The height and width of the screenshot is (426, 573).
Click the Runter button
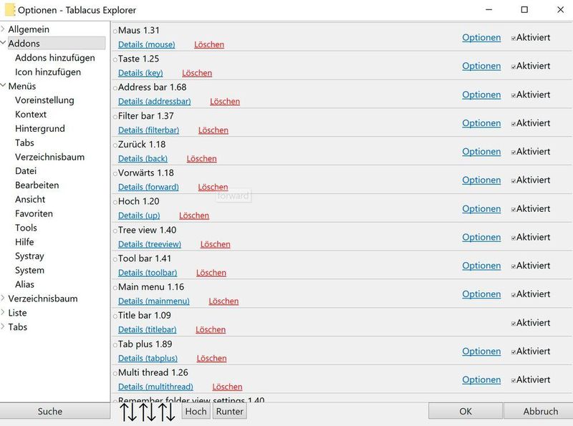(x=230, y=411)
